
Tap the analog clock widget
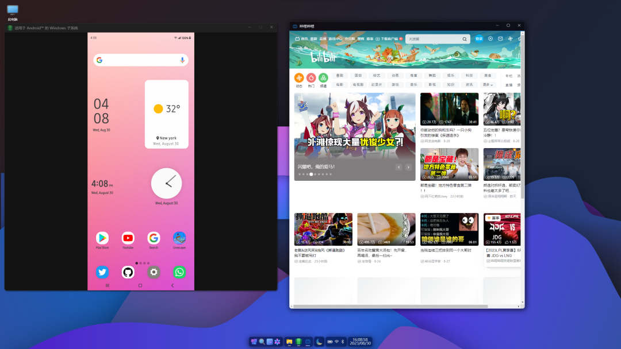tap(166, 183)
